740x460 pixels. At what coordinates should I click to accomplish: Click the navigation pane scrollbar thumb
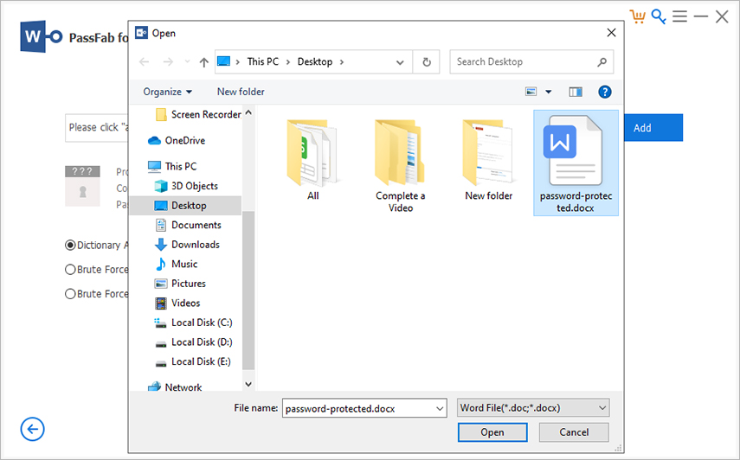click(x=248, y=290)
